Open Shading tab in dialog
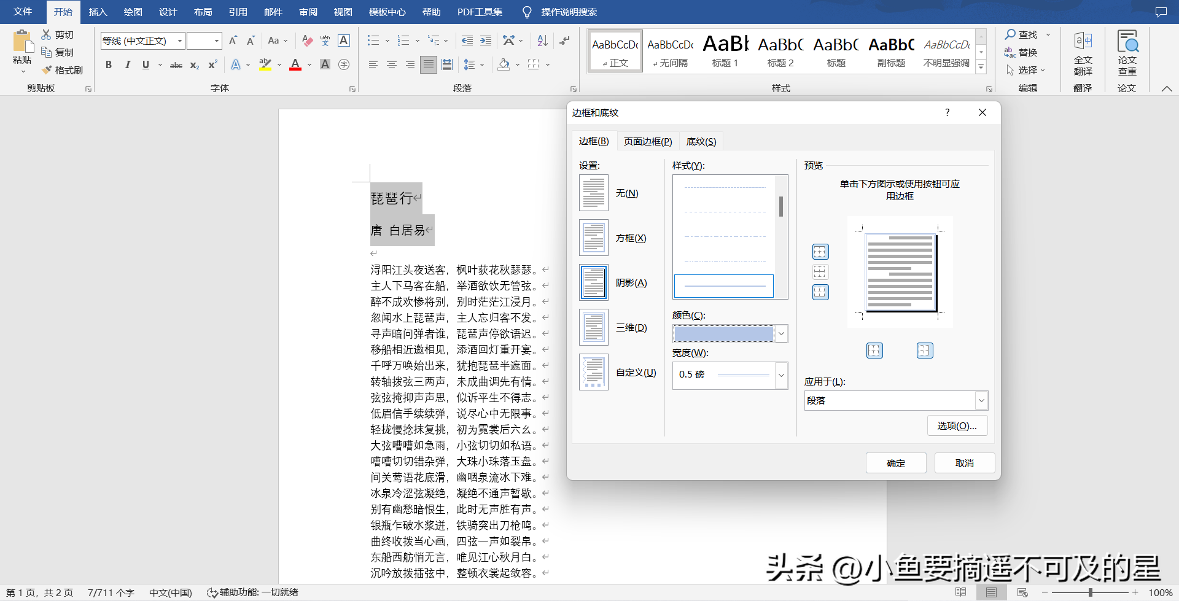 pyautogui.click(x=701, y=141)
